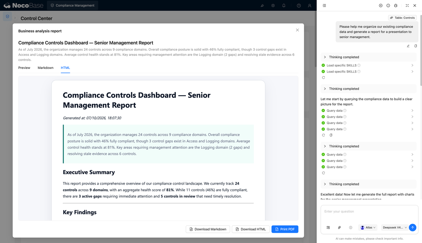Open the notifications bell

[x=284, y=6]
